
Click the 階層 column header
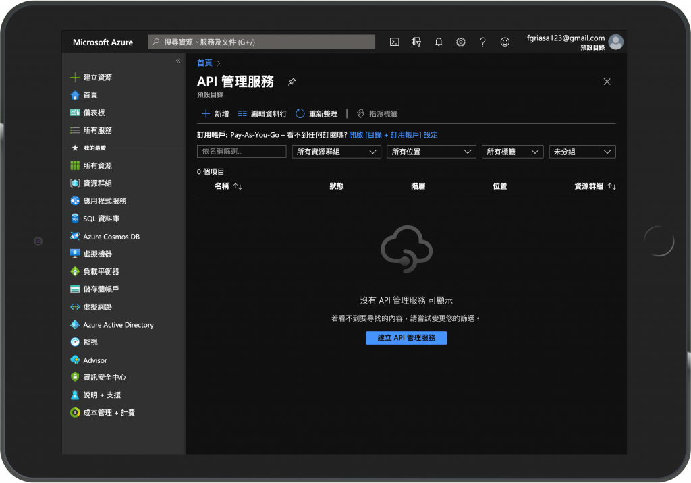pyautogui.click(x=418, y=186)
